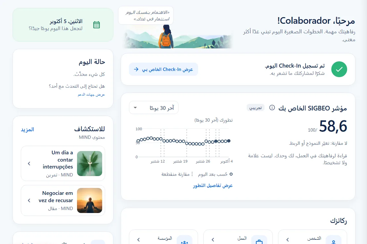Click the مقارنة منقطعة legend entry
This screenshot has width=367, height=244.
point(177,174)
